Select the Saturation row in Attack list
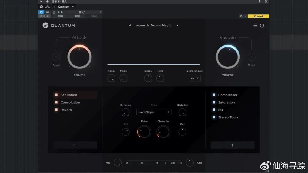The width and height of the screenshot is (308, 173). coord(75,95)
